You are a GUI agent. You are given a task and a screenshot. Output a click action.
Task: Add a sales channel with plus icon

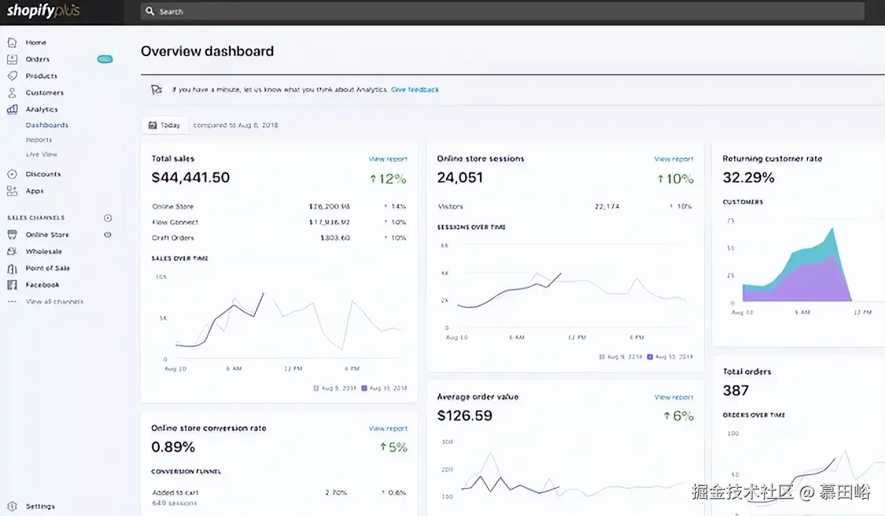108,218
